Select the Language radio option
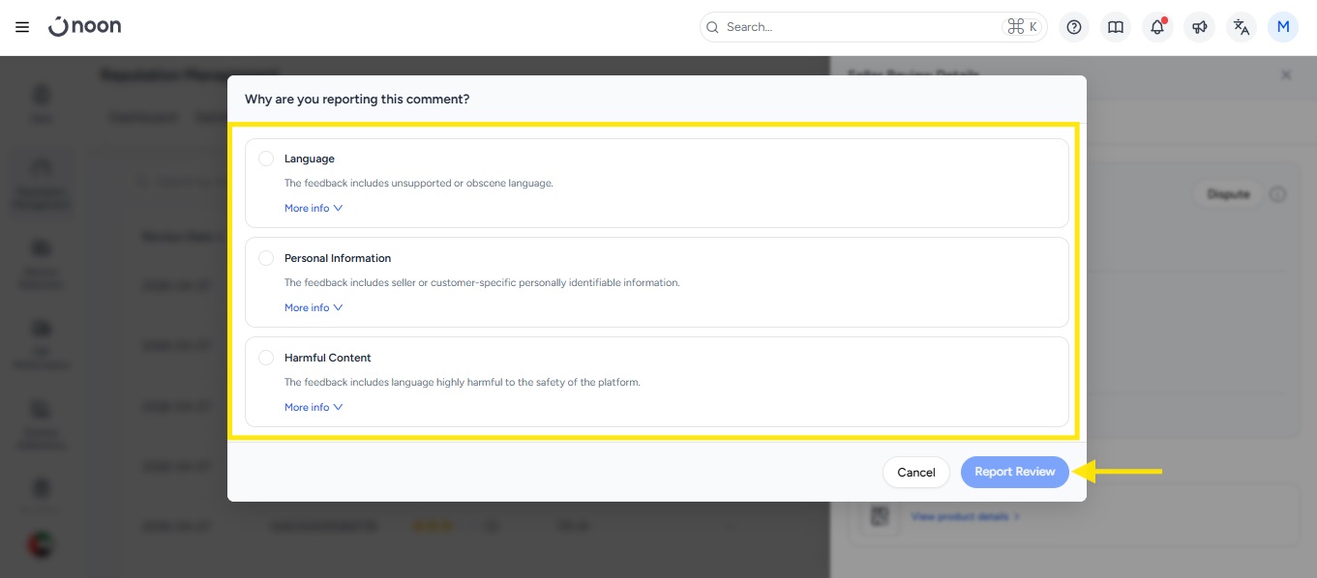 [266, 159]
